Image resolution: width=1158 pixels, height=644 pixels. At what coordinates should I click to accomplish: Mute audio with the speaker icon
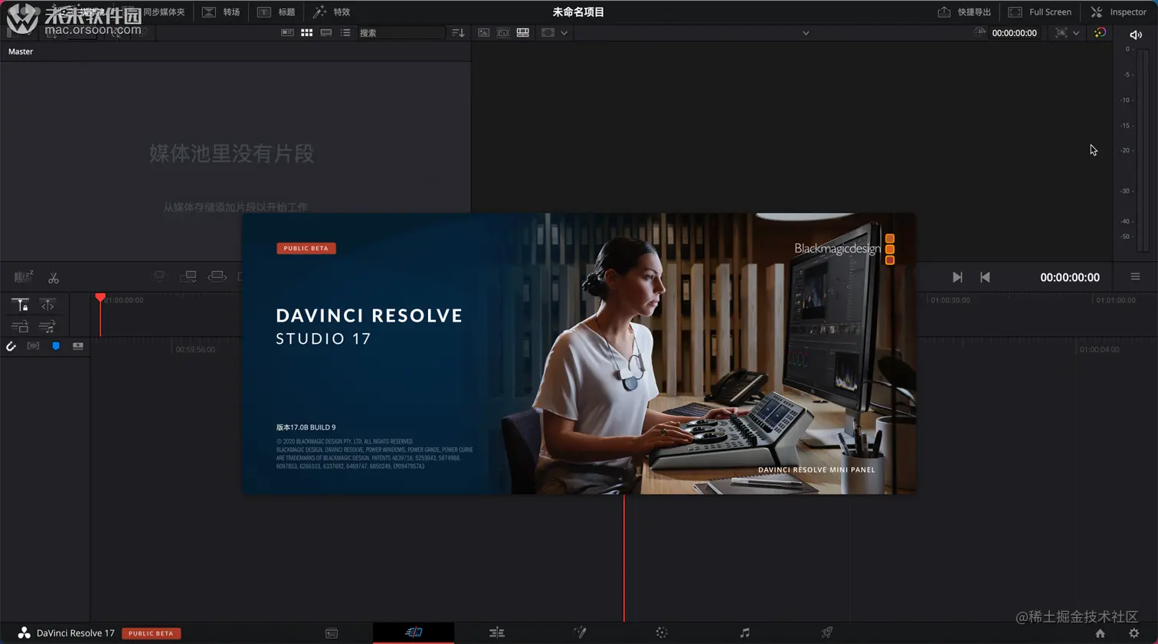point(1136,34)
